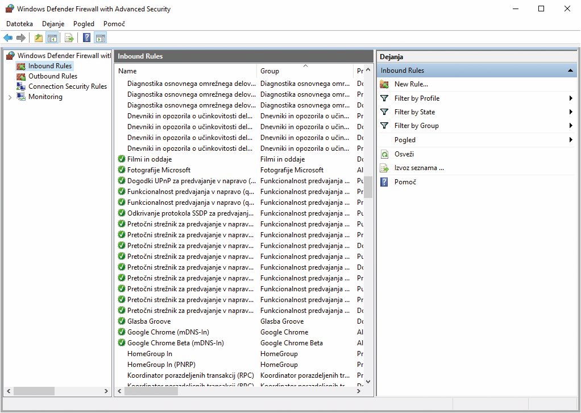This screenshot has width=581, height=413.
Task: Click New Rule... action
Action: [411, 84]
